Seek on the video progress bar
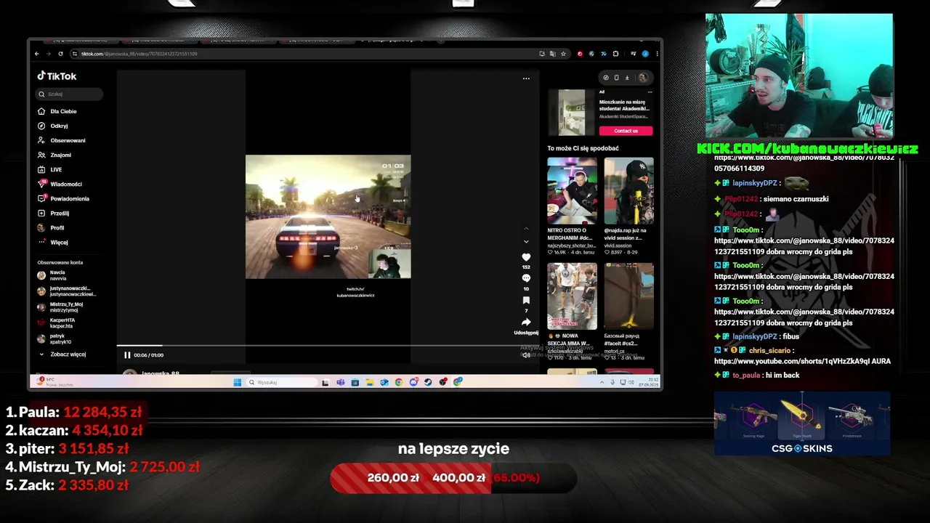 point(327,346)
